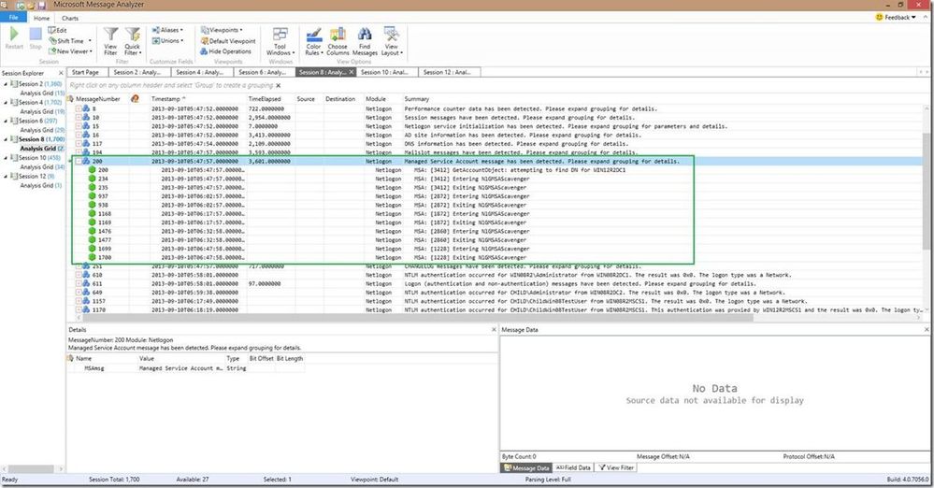Select Analysis Grid under Session 12
Viewport: 934px width, 488px height.
click(40, 185)
